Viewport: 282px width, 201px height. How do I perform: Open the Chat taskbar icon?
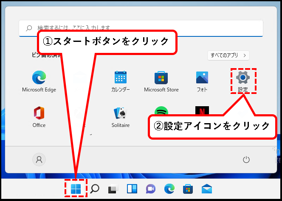coord(151,189)
